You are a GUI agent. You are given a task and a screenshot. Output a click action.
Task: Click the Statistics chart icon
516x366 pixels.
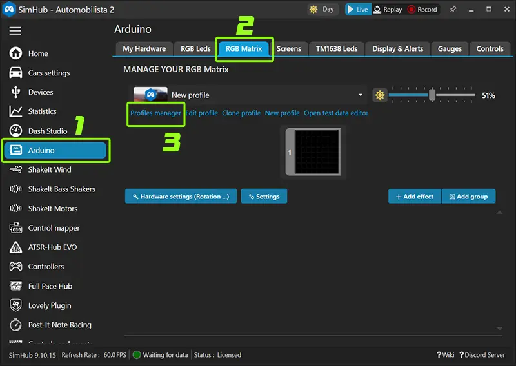click(15, 111)
